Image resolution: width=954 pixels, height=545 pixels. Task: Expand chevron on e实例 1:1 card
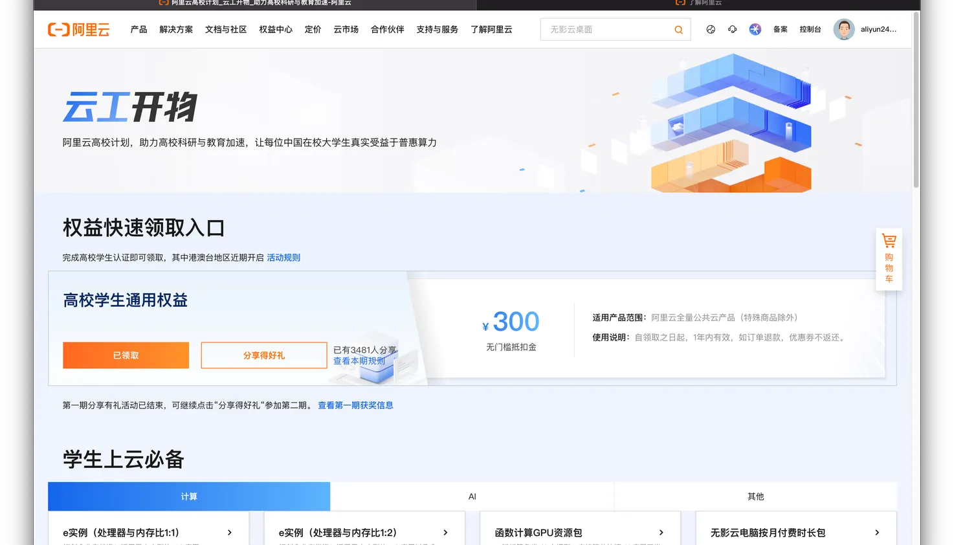(x=230, y=533)
